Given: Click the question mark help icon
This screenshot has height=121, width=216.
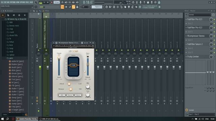Looking at the screenshot, I should click(x=144, y=2).
